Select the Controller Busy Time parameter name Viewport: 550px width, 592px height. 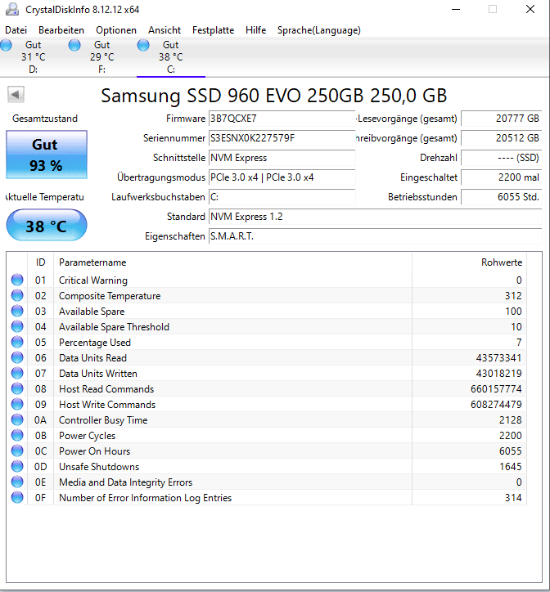pos(103,419)
